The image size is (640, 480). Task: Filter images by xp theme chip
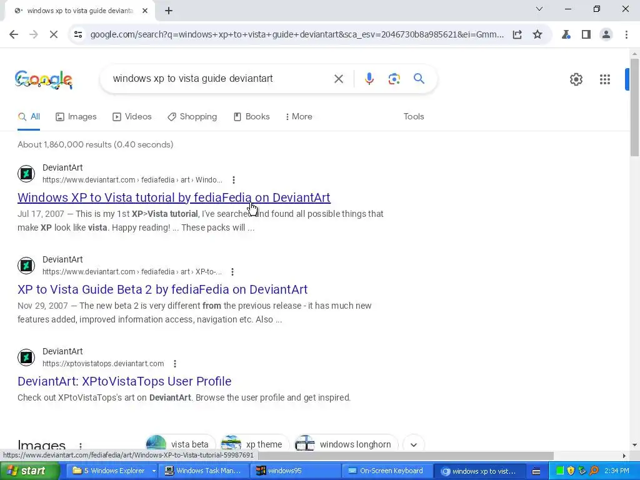click(254, 444)
